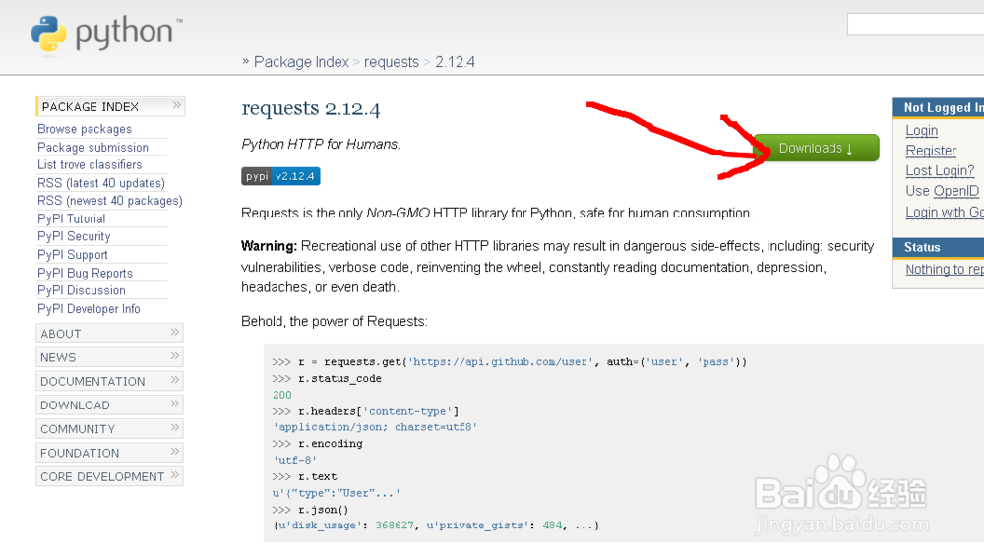Open the NEWS menu item
Image resolution: width=984 pixels, height=558 pixels.
point(110,357)
